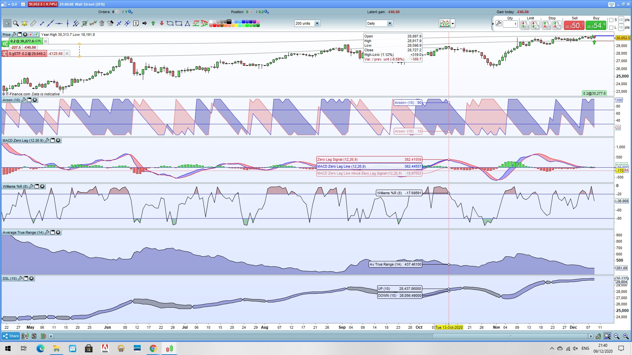Click the alert bell icon

pyautogui.click(x=24, y=23)
